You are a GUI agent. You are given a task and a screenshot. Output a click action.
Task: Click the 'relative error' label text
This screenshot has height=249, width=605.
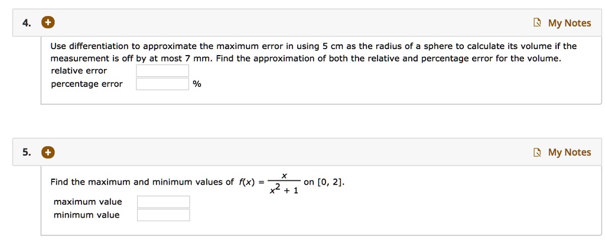tap(79, 71)
